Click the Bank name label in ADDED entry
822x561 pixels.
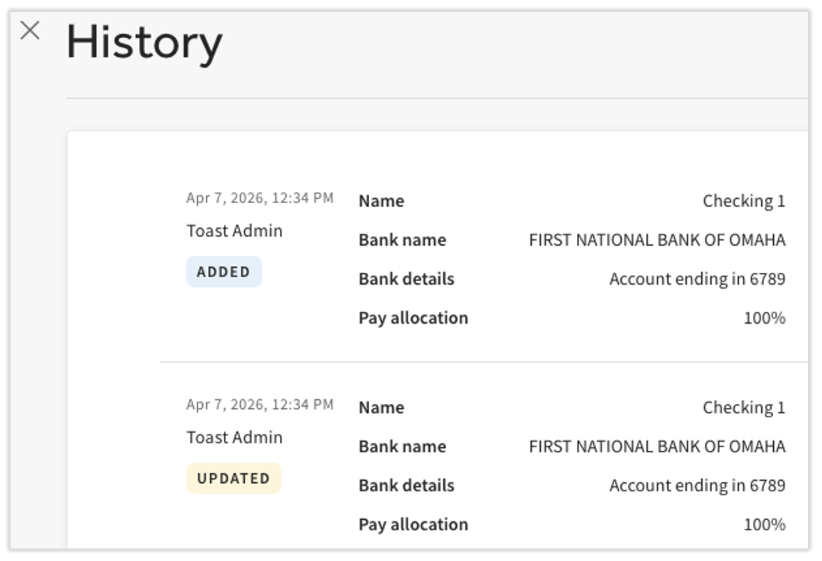402,241
